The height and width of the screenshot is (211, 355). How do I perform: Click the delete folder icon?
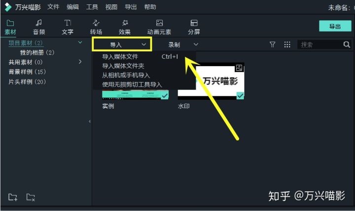pos(31,197)
